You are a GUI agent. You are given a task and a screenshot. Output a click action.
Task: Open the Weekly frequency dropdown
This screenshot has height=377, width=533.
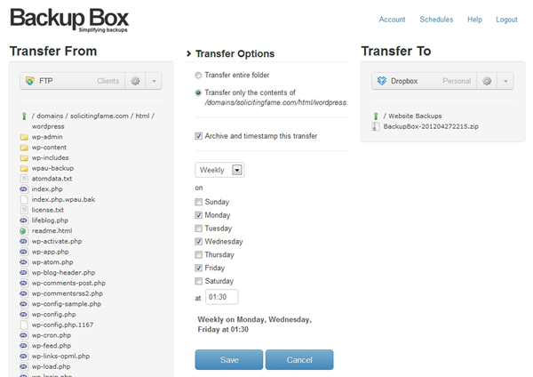tap(219, 170)
